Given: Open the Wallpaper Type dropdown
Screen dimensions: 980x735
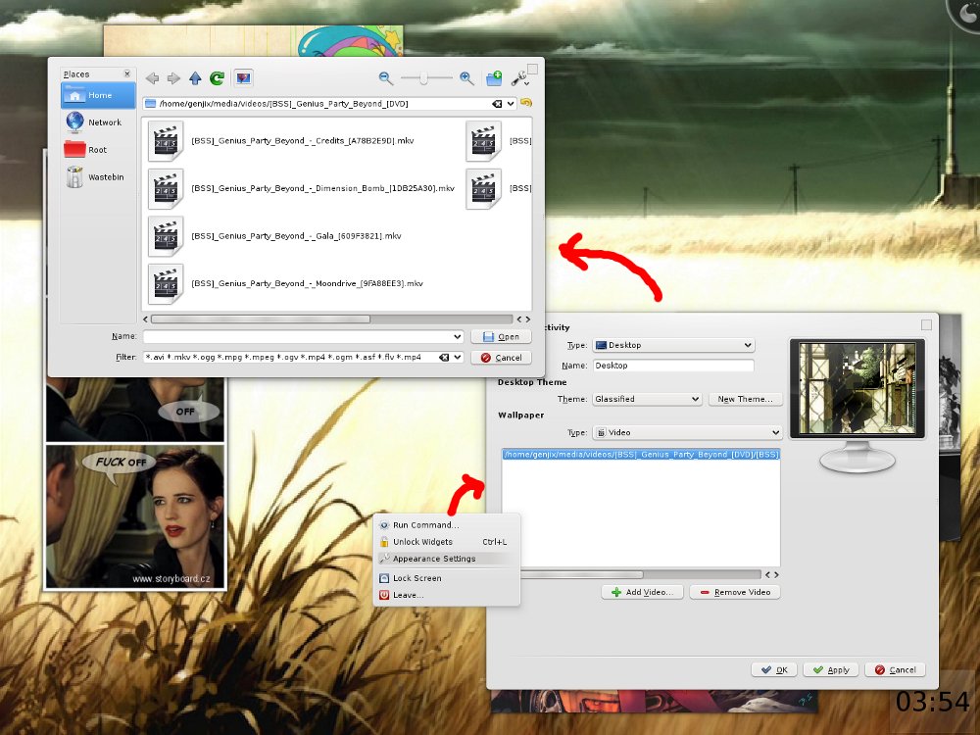Looking at the screenshot, I should 687,432.
